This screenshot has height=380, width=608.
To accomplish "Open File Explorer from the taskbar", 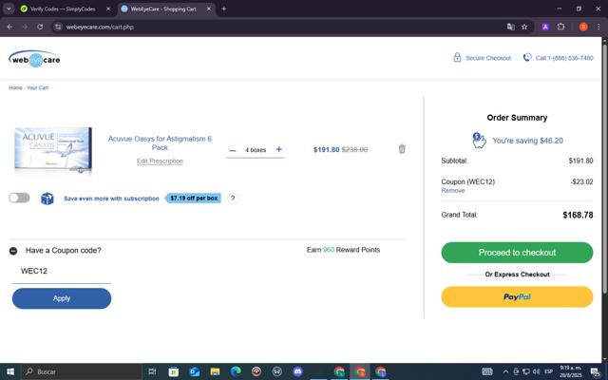I will click(215, 371).
